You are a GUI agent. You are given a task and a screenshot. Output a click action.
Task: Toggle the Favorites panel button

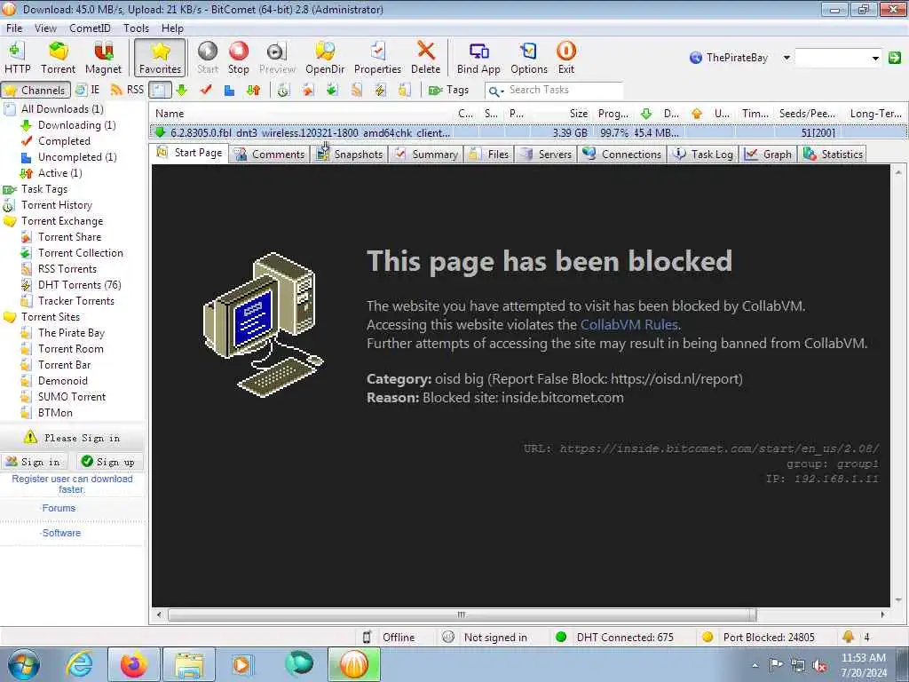pyautogui.click(x=160, y=58)
